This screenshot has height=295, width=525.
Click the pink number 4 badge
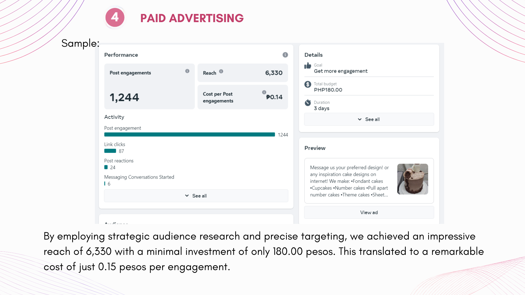115,18
